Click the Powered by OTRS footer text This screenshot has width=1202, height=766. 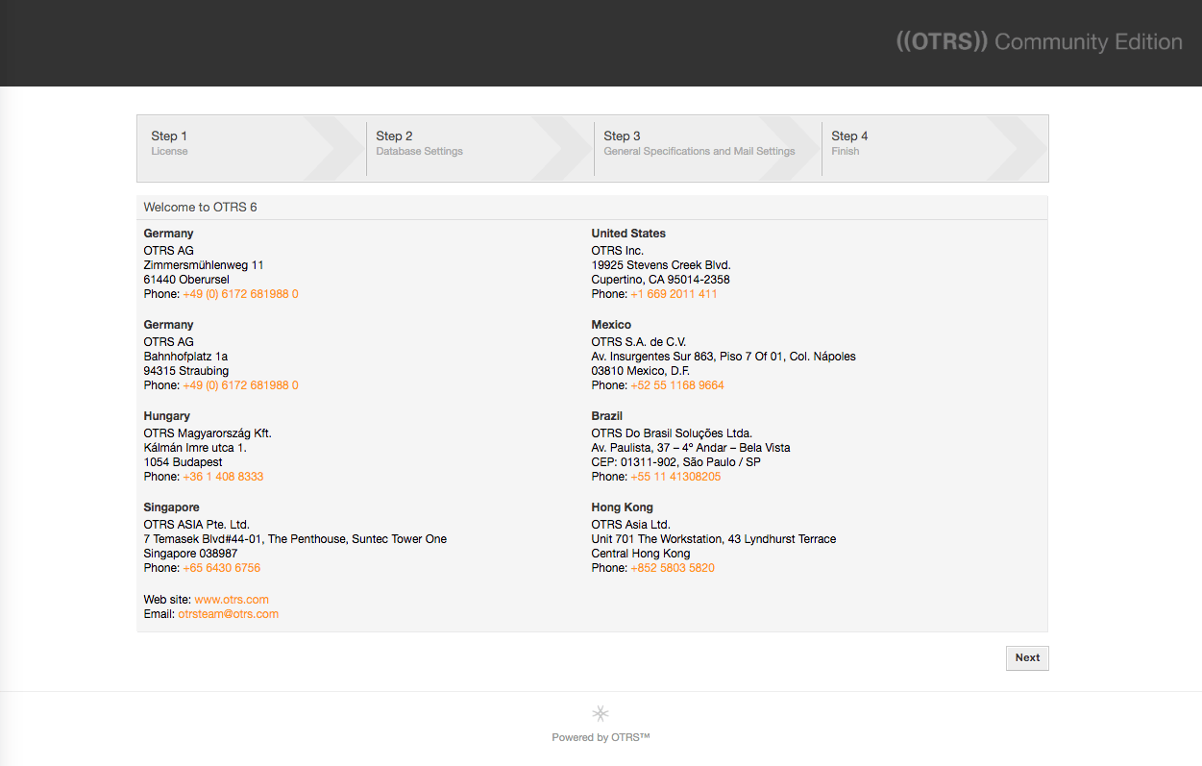coord(601,737)
